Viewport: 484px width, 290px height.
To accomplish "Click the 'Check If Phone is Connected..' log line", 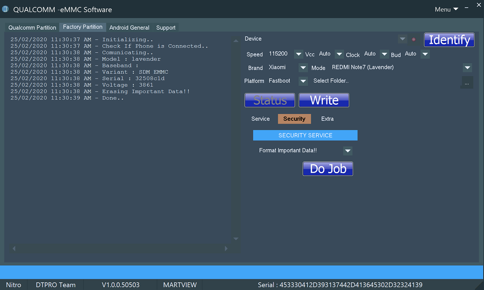I will tap(110, 46).
